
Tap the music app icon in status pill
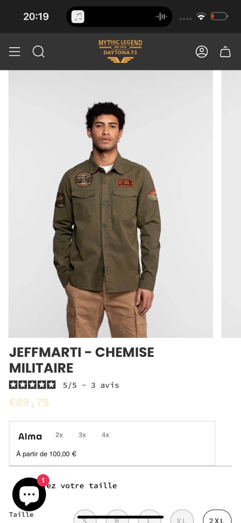(x=78, y=17)
